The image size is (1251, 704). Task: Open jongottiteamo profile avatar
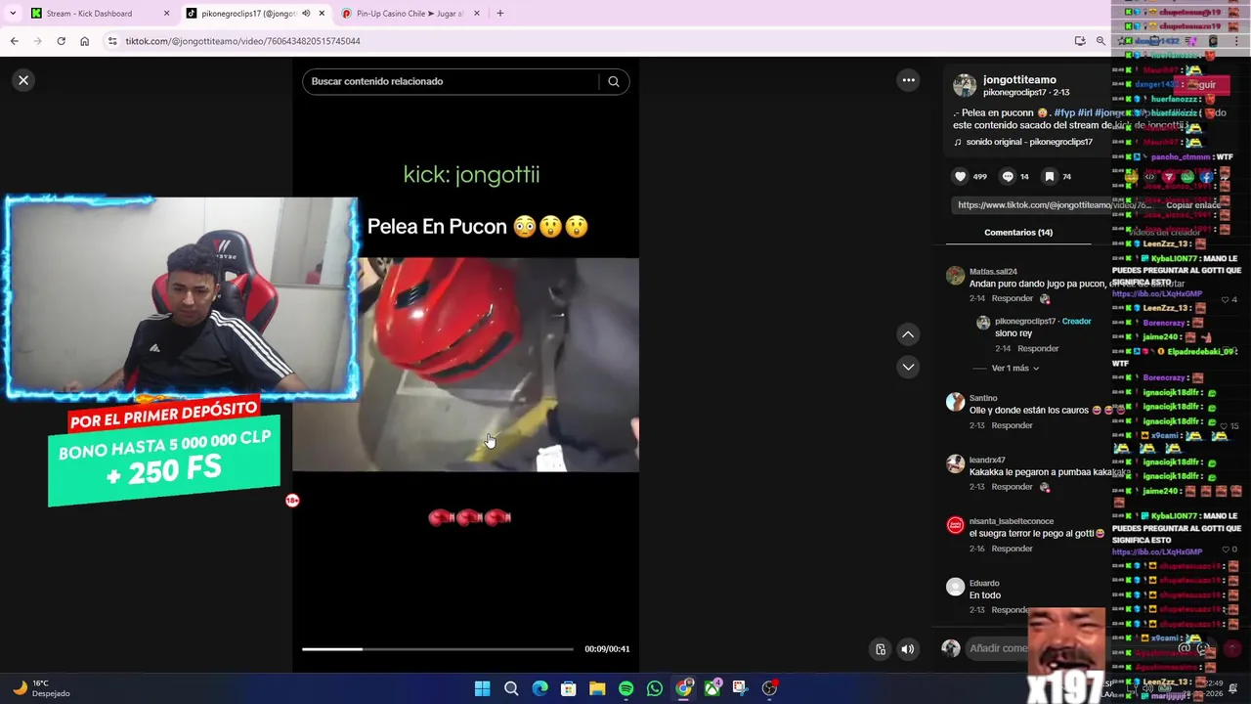(965, 85)
